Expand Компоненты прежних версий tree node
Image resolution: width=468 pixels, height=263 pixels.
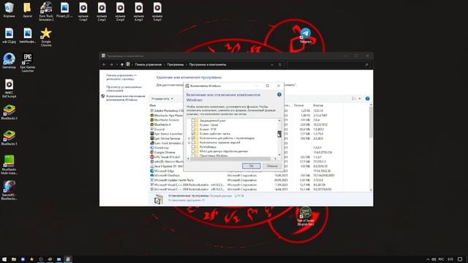click(x=189, y=142)
